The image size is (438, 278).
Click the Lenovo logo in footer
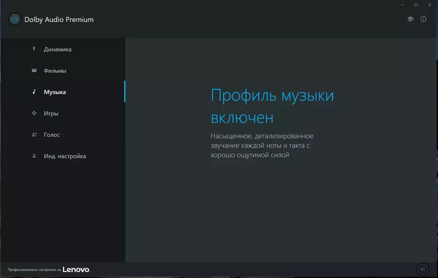76,269
